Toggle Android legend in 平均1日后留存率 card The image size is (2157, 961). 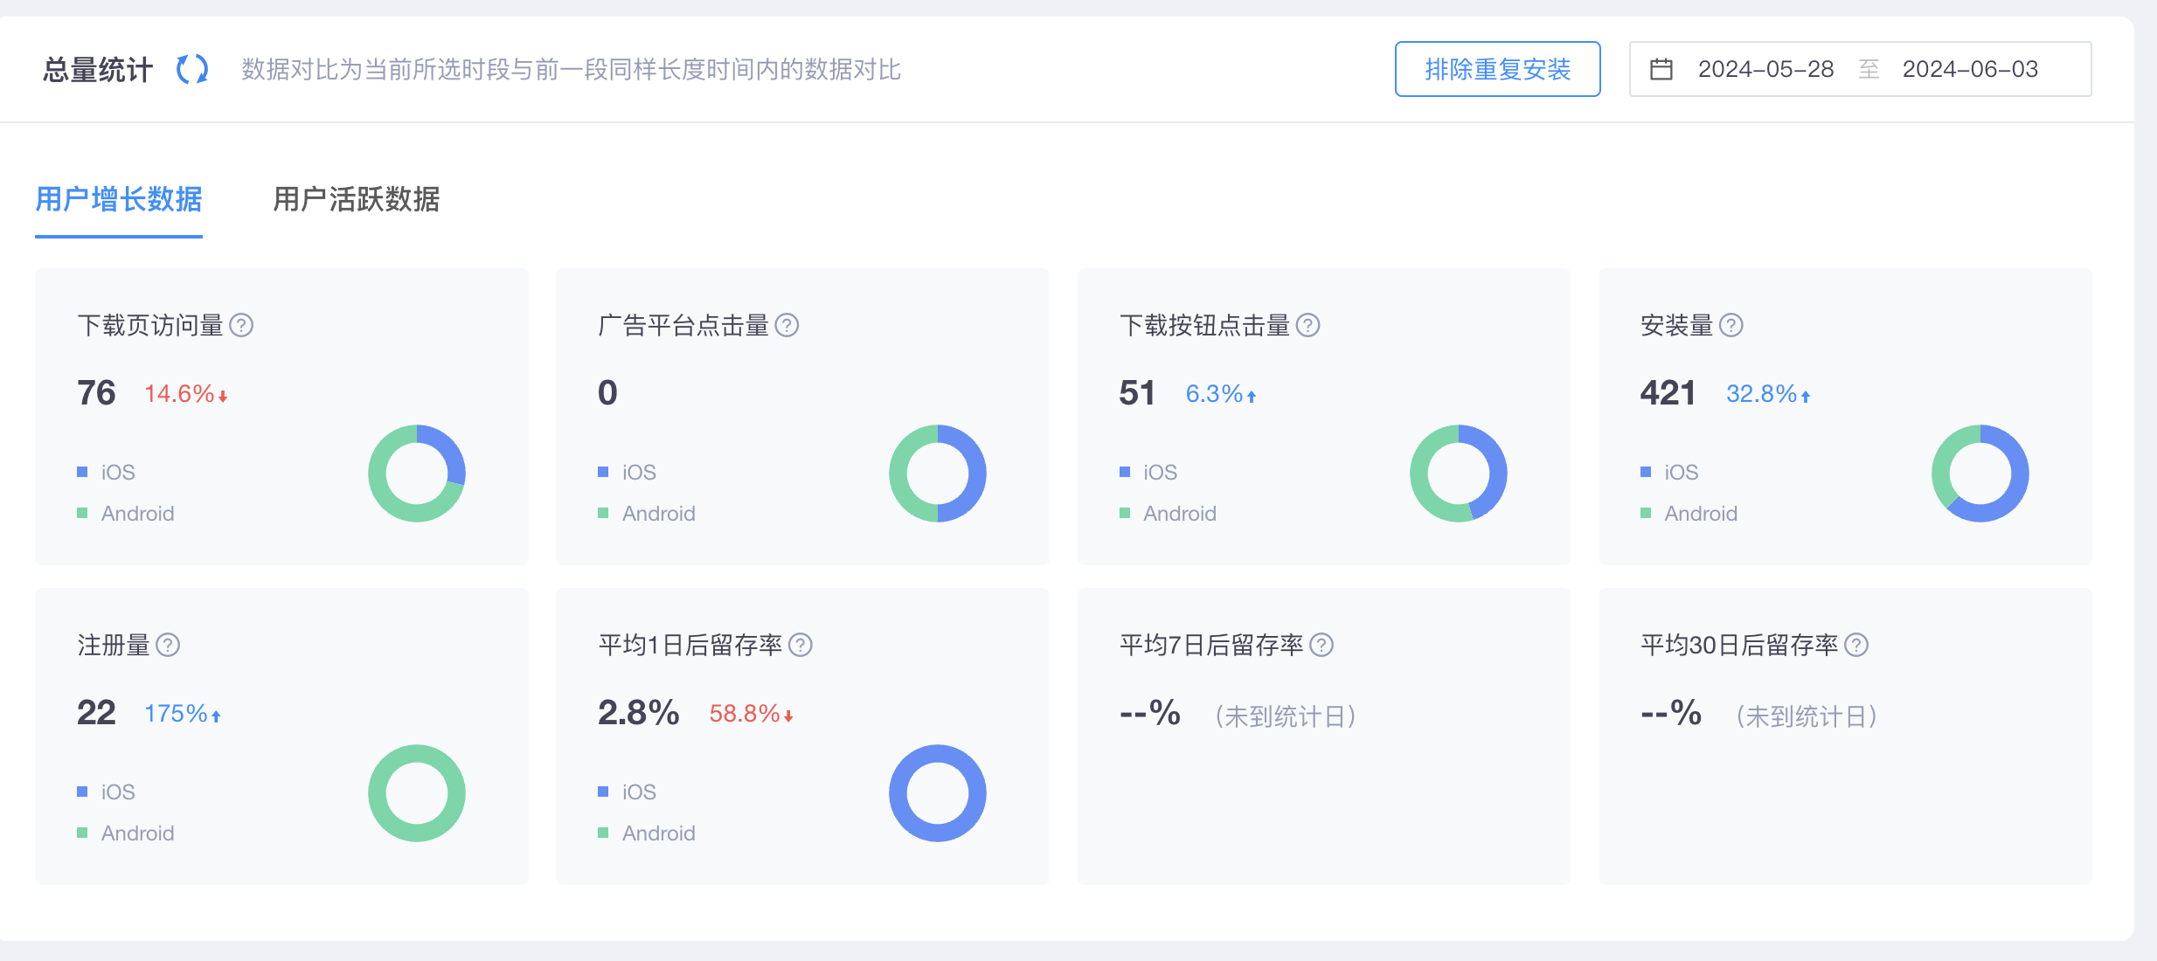point(647,833)
